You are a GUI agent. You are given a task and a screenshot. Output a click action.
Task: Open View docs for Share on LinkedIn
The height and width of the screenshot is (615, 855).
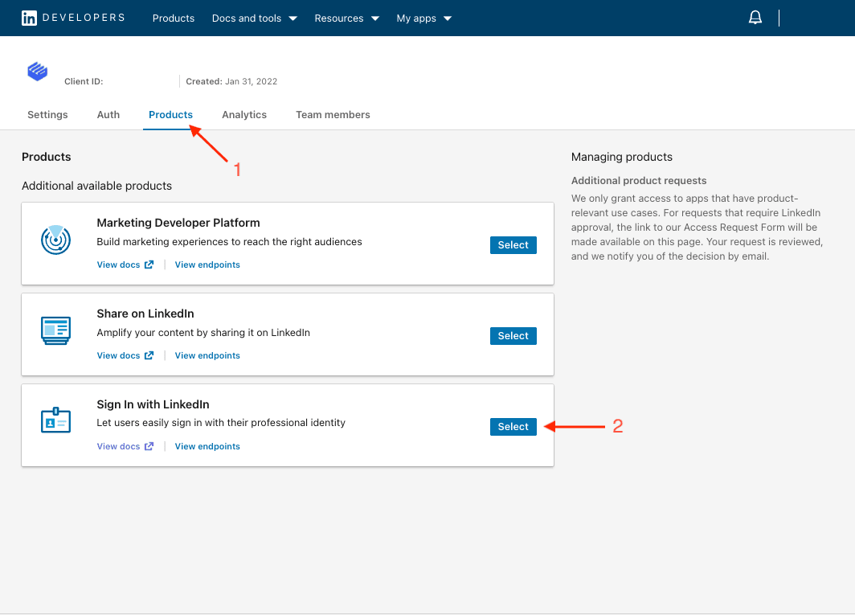[x=119, y=355]
